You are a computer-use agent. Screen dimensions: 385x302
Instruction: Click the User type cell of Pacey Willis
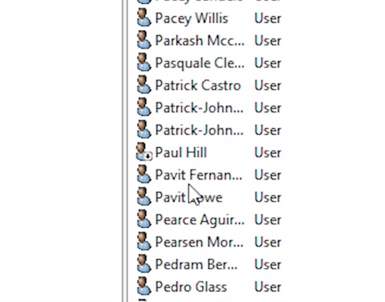(x=268, y=19)
